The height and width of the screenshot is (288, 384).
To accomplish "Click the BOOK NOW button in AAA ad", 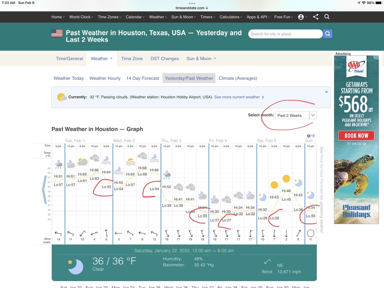I will 356,136.
